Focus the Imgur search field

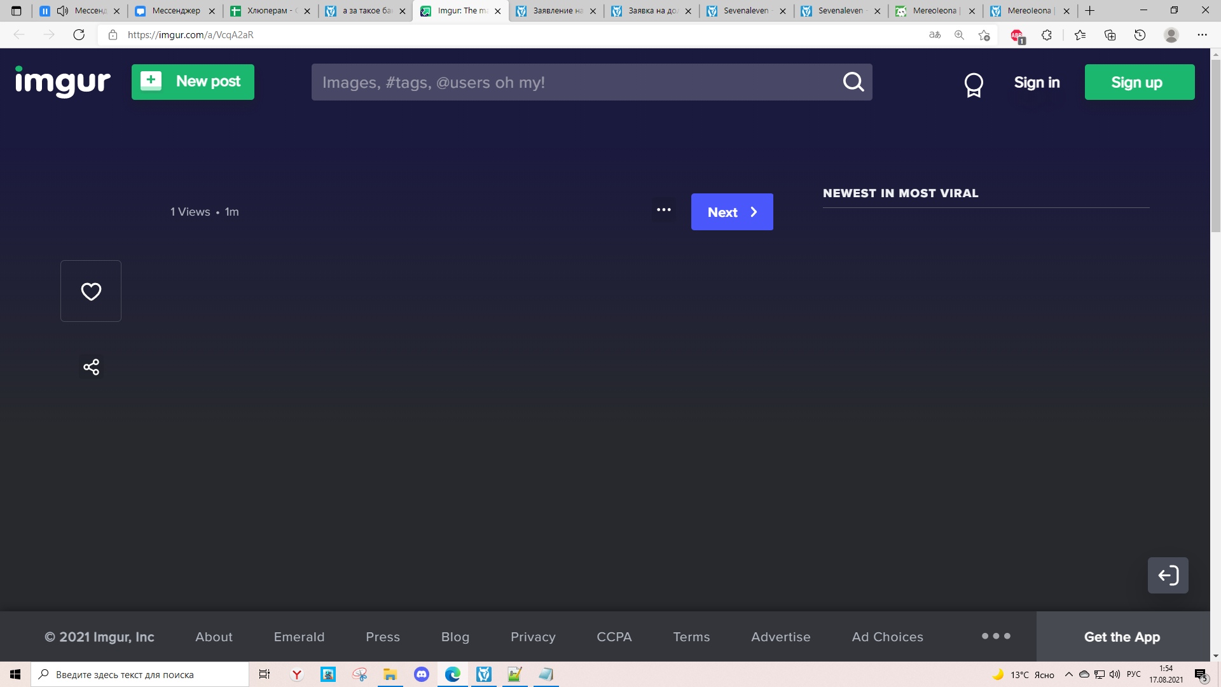tap(572, 82)
